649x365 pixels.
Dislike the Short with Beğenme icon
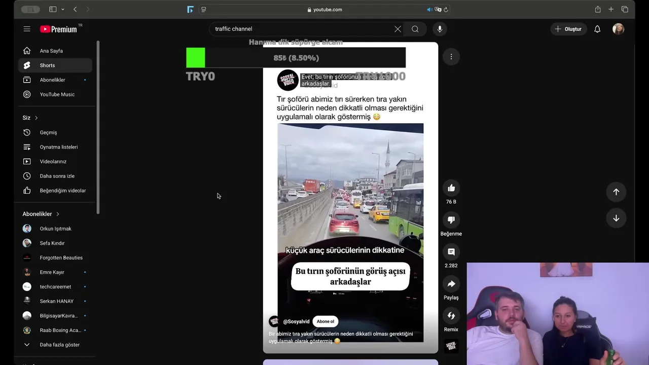451,220
